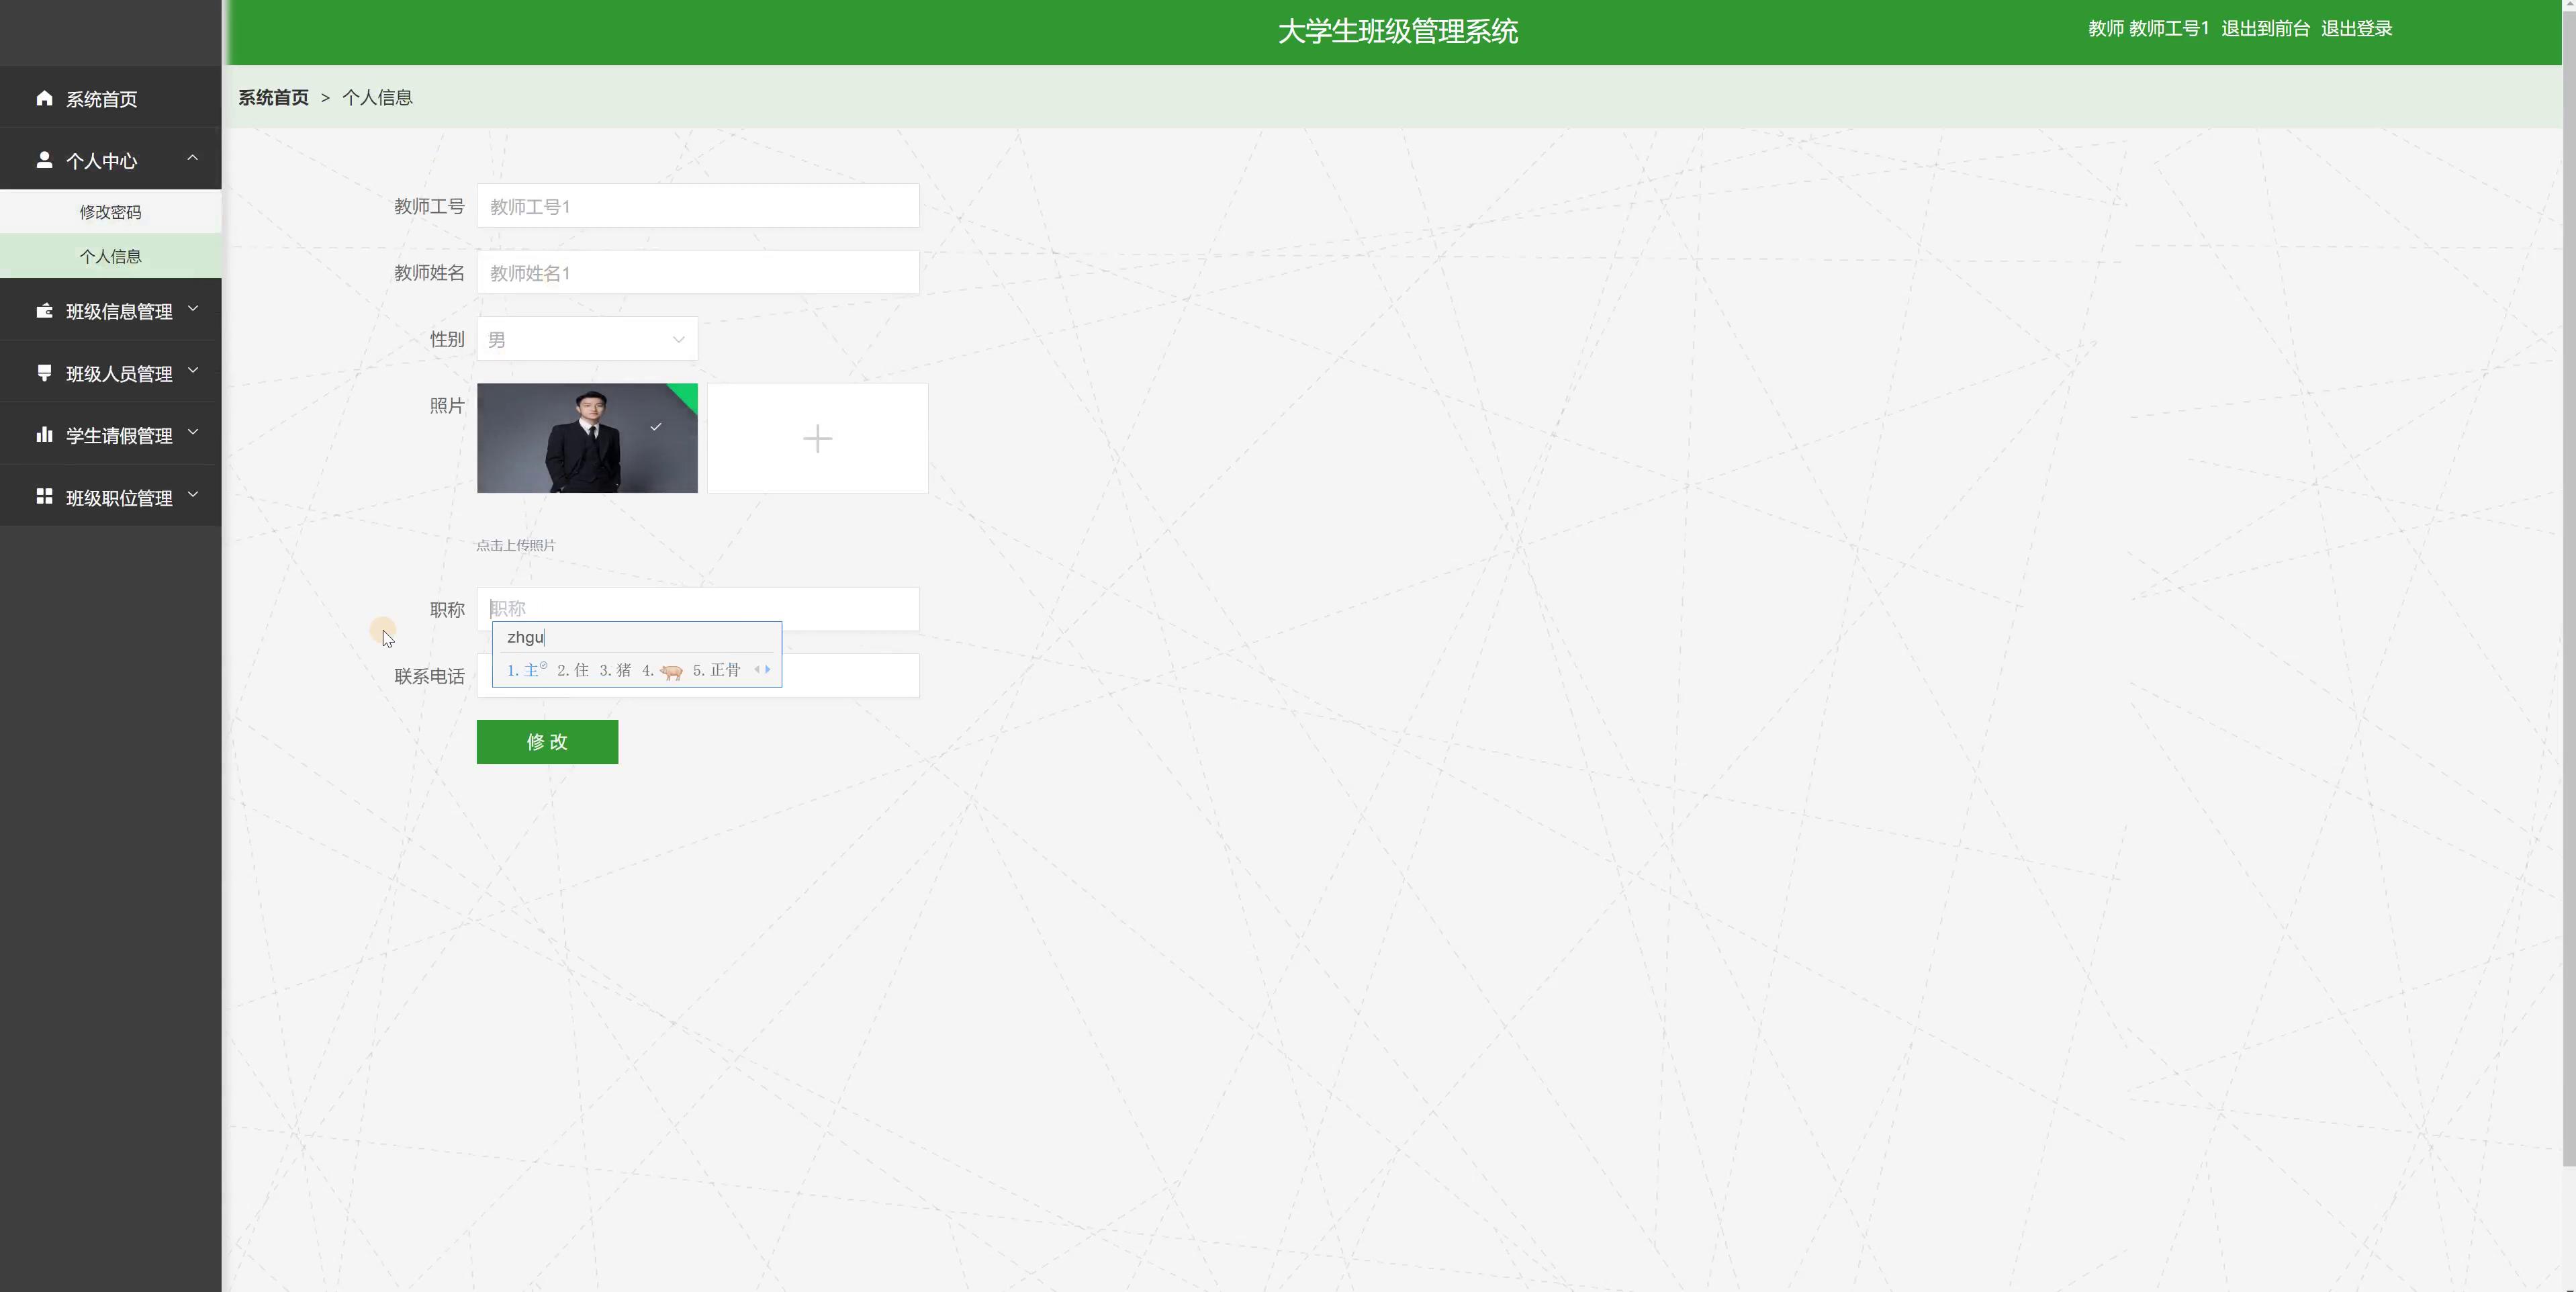The height and width of the screenshot is (1292, 2576).
Task: Choose IME candidate 3. 猪
Action: pyautogui.click(x=615, y=670)
